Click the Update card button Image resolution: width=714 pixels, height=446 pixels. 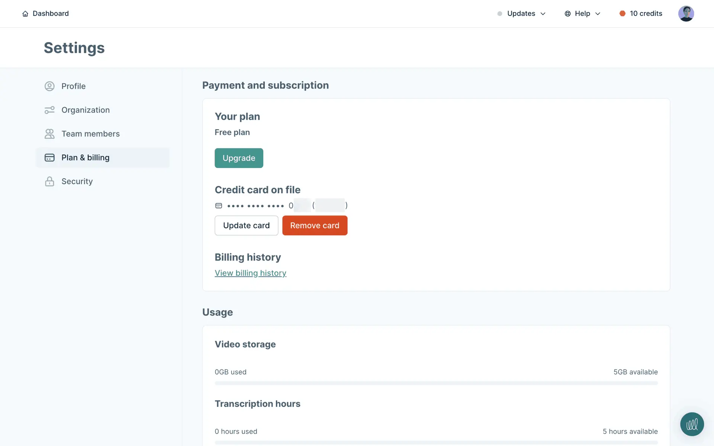click(246, 226)
